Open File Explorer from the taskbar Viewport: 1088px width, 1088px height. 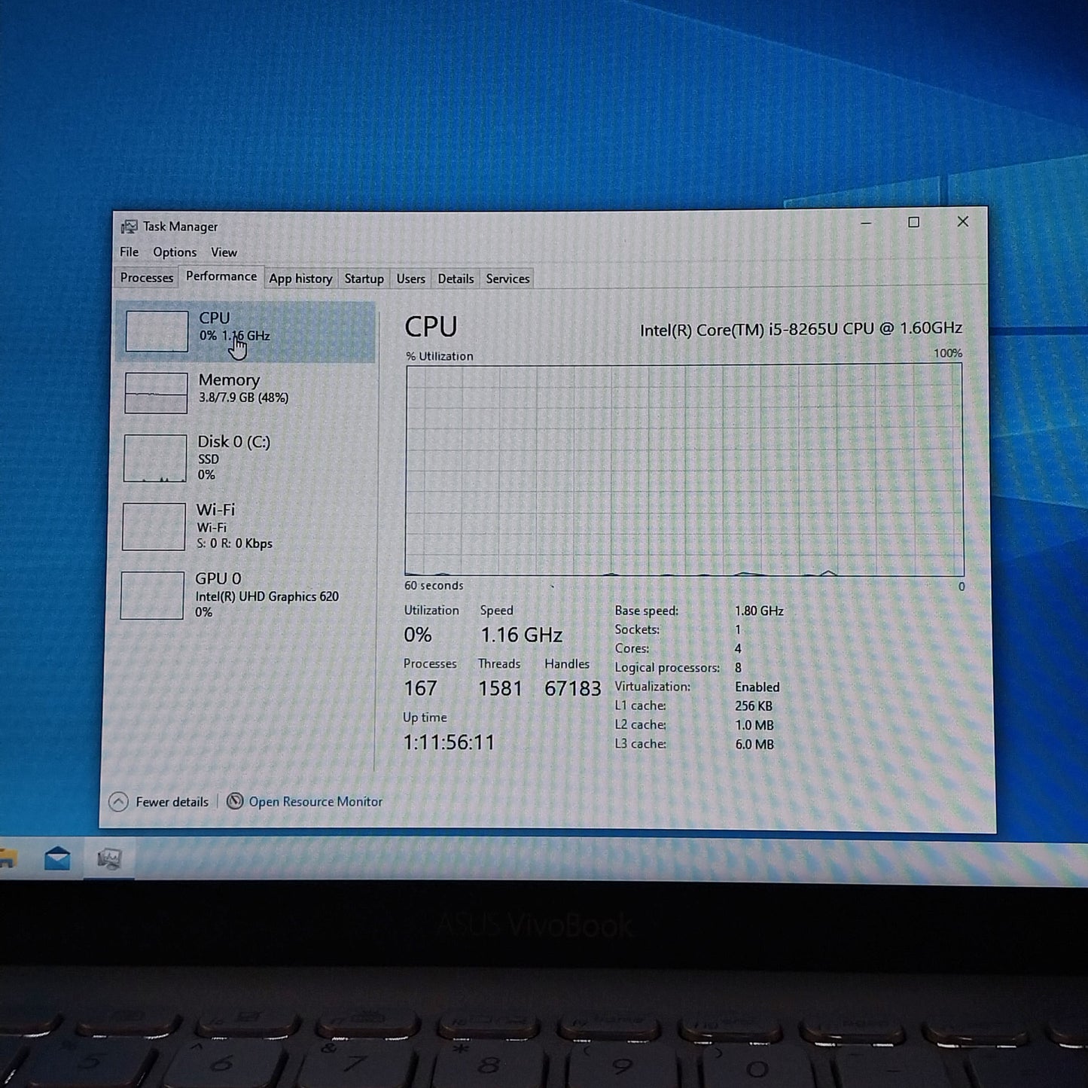[x=7, y=858]
